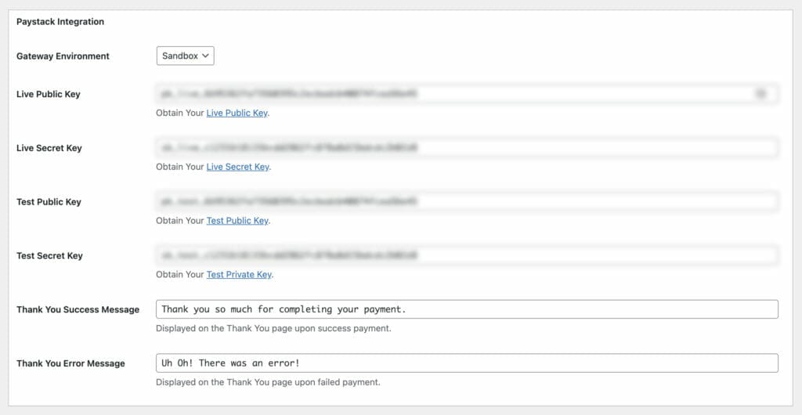Viewport: 802px width, 415px height.
Task: Click the Thank You Success Message label
Action: 78,309
